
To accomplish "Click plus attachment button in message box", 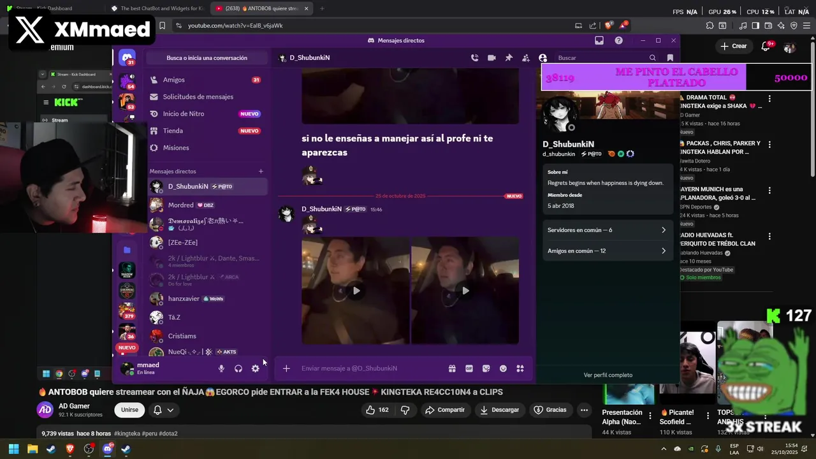I will (286, 368).
